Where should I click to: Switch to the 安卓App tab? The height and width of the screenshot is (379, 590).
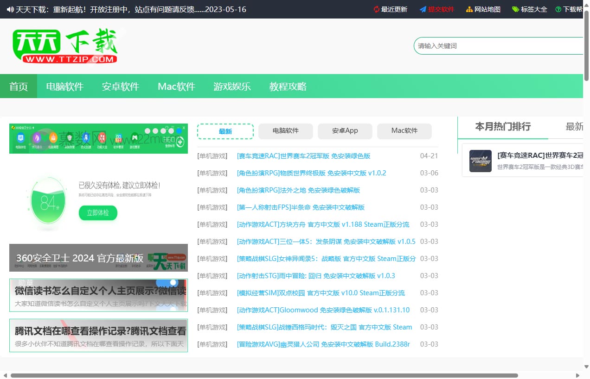pos(345,131)
